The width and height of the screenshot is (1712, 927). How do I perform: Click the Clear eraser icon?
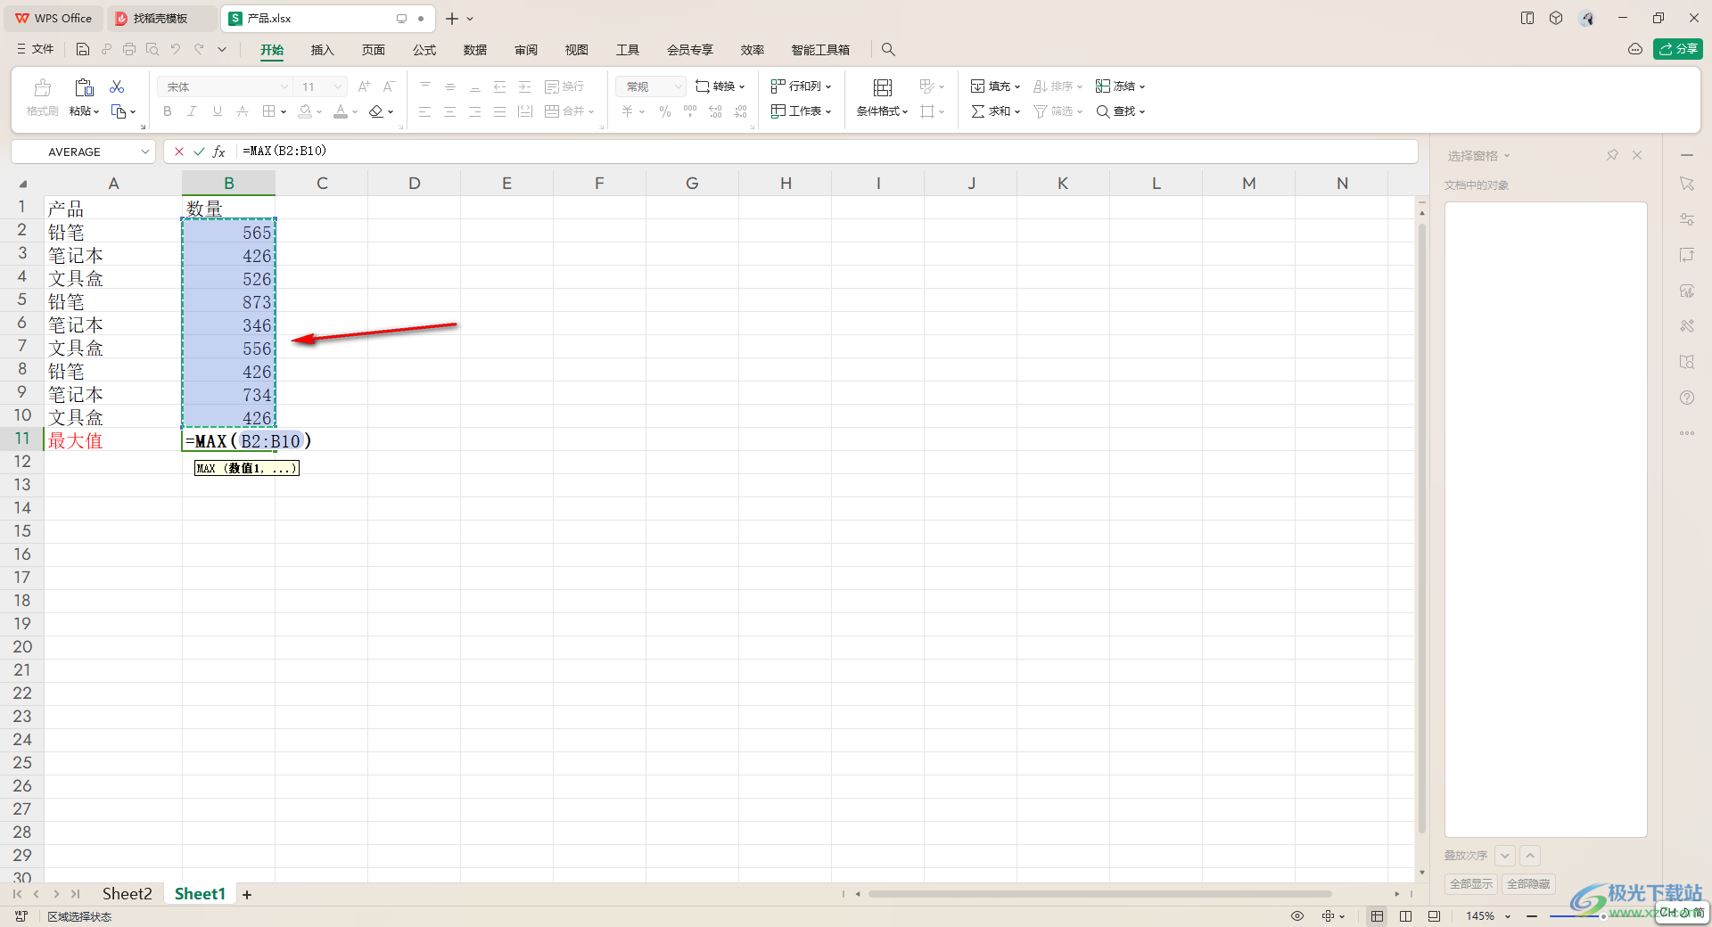376,111
